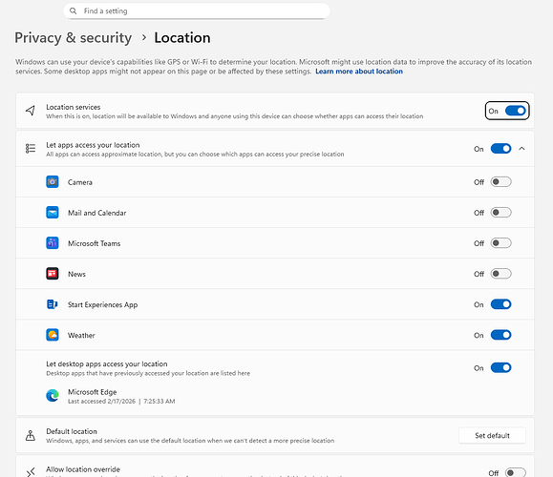553x477 pixels.
Task: Click the Camera app icon
Action: pos(53,182)
